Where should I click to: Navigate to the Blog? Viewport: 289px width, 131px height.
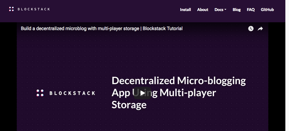tap(237, 10)
